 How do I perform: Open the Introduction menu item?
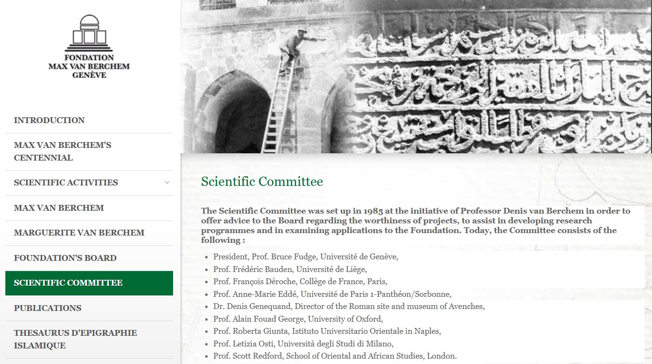click(49, 120)
